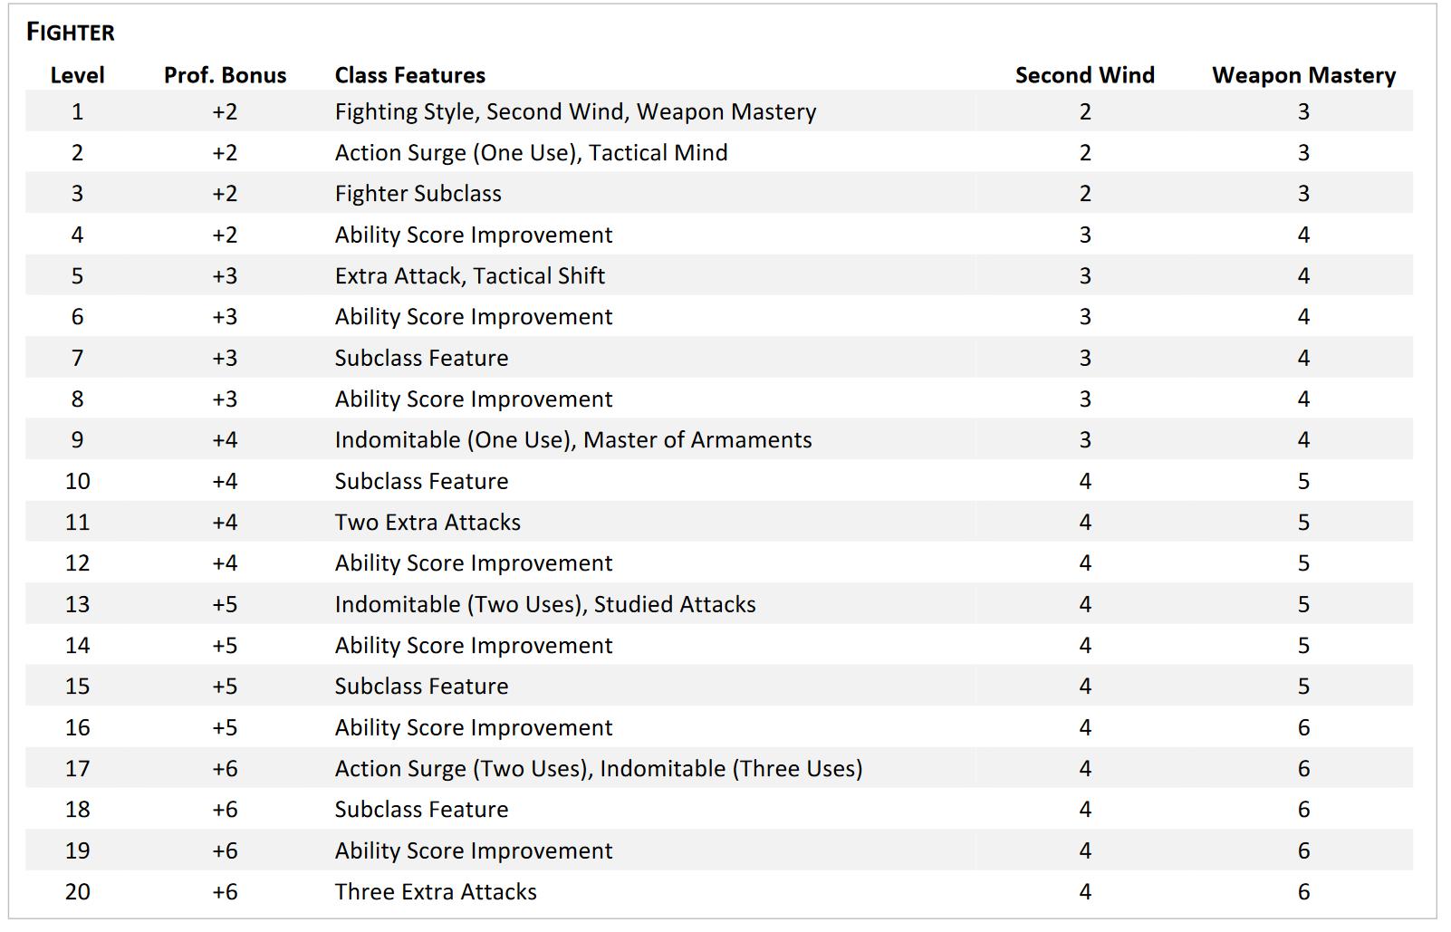Select Extra Attack, Tactical Shift entry

click(469, 275)
